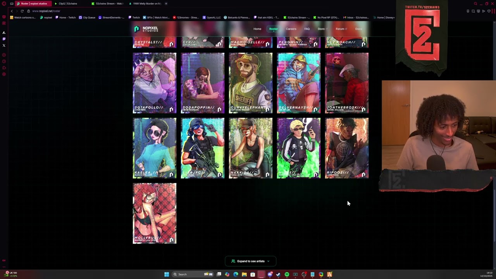
Task: Open a new browser tab with plus
Action: tap(166, 3)
